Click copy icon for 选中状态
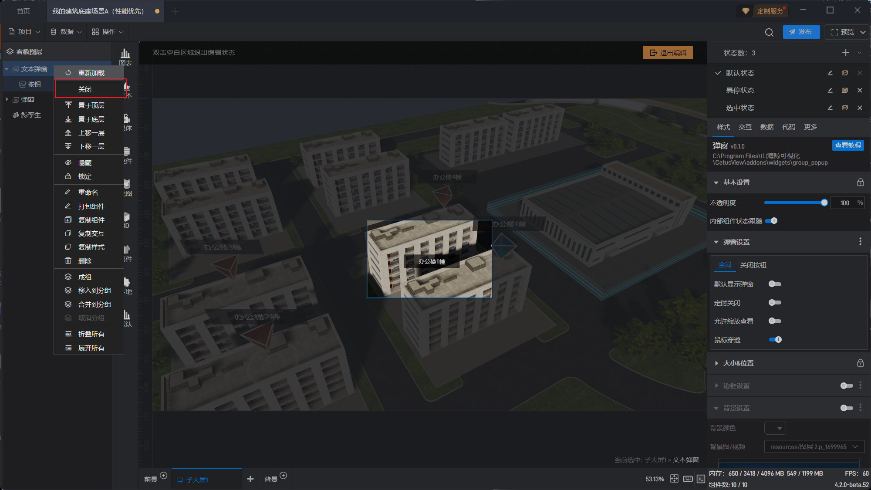 (845, 108)
